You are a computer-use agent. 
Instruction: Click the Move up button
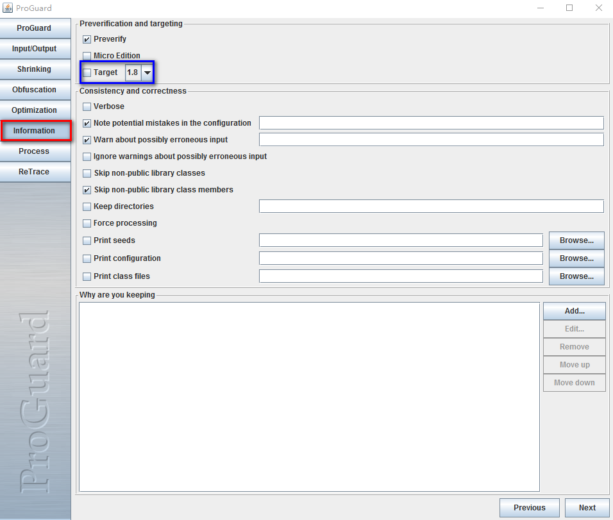(575, 365)
